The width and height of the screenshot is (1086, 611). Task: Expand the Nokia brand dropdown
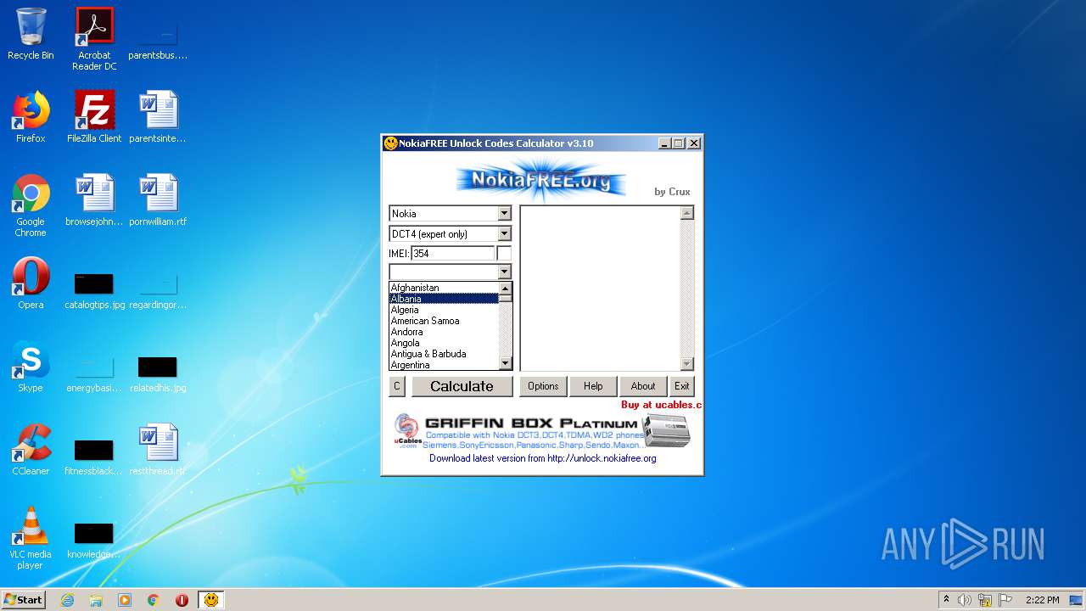click(504, 214)
